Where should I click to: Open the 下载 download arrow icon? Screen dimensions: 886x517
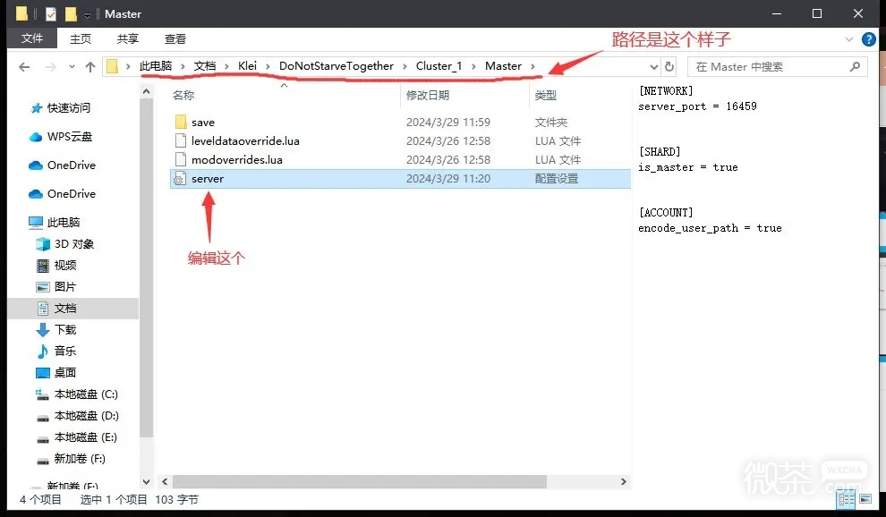(x=42, y=330)
